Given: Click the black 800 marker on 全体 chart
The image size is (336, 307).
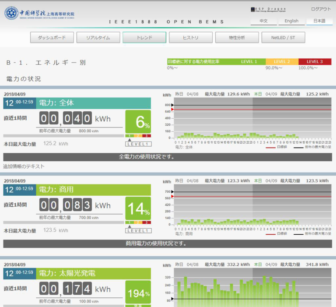Looking at the screenshot, I should 172,105.
